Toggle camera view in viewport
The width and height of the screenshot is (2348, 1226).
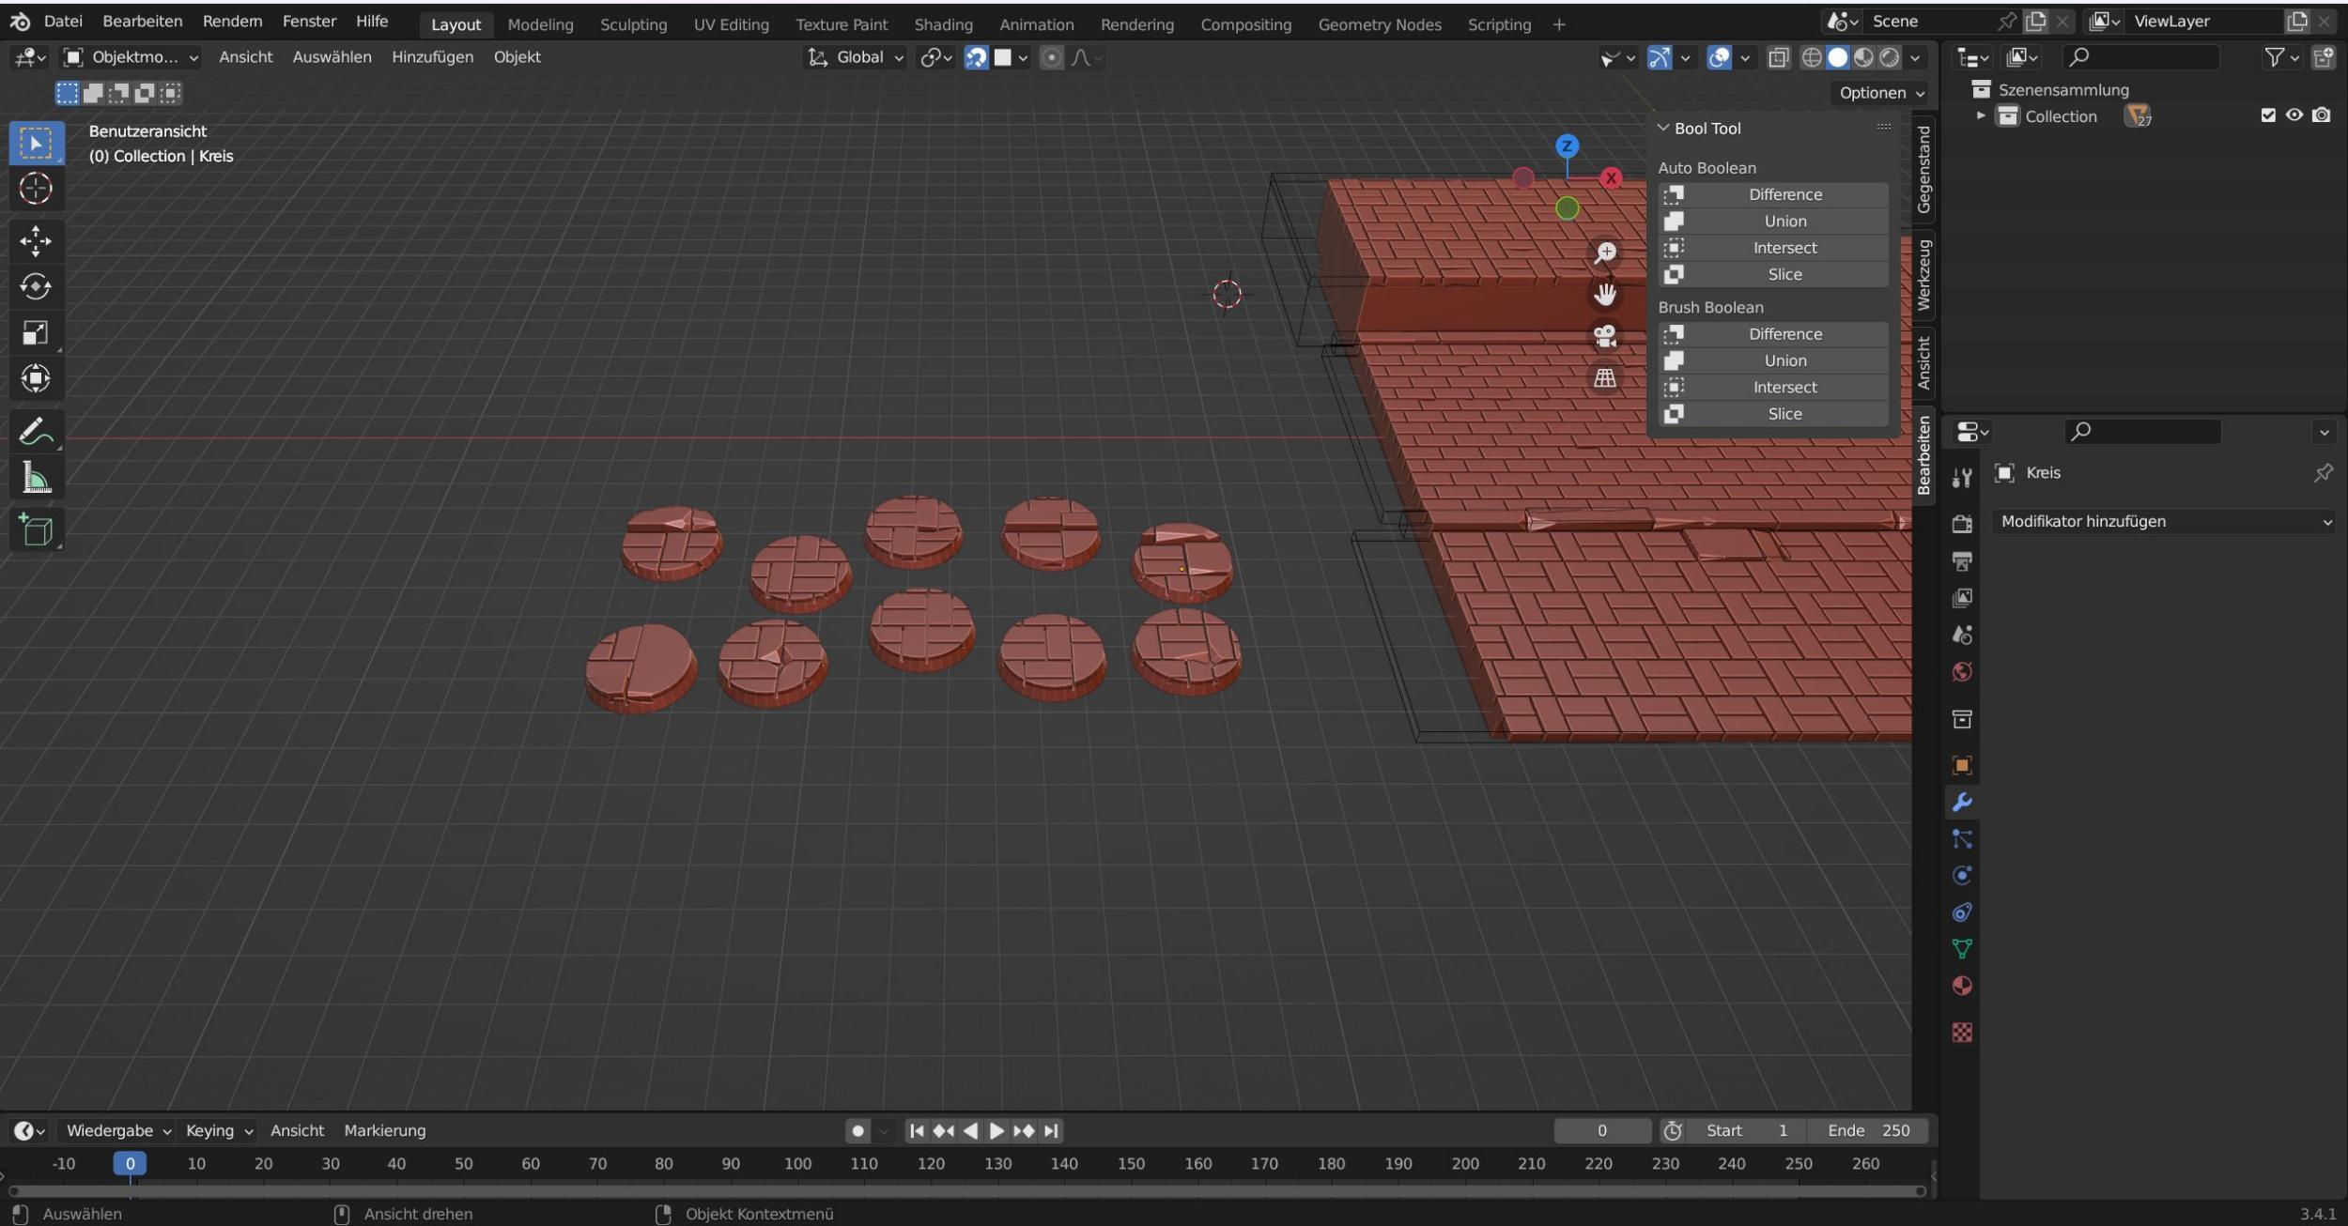[x=1605, y=336]
